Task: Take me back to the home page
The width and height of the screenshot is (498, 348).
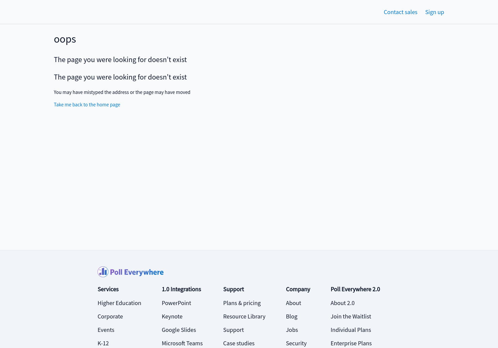Action: click(87, 105)
